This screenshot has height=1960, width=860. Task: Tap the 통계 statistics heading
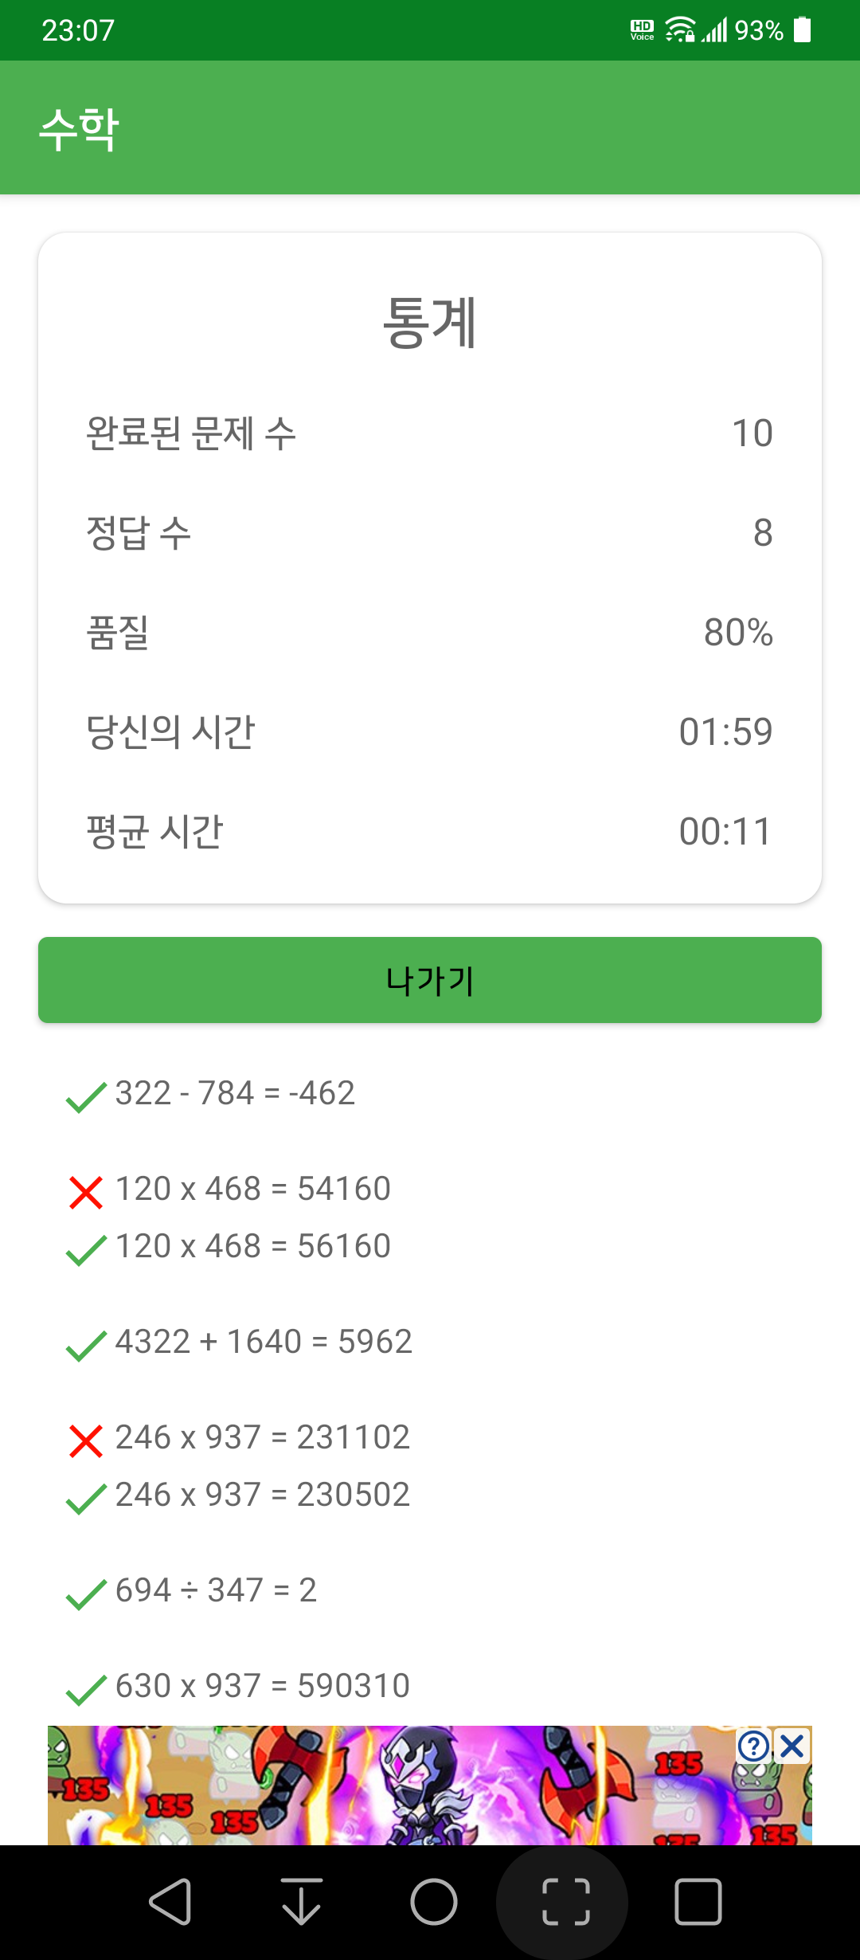point(430,322)
